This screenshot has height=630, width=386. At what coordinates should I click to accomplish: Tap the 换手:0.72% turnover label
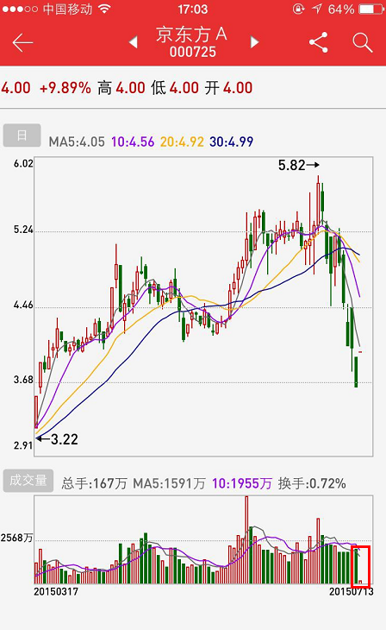coord(312,483)
